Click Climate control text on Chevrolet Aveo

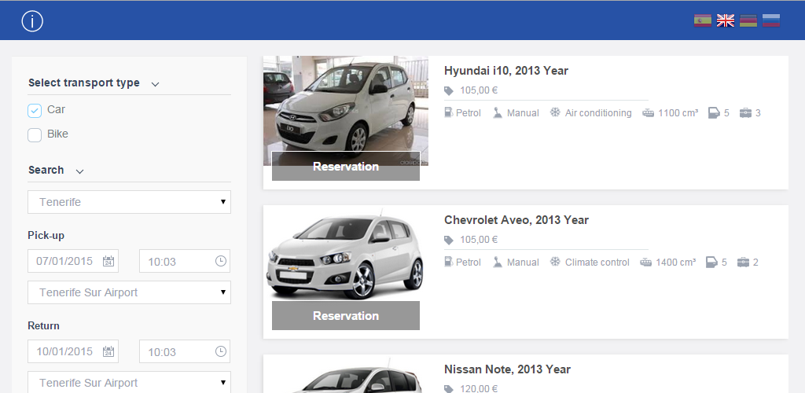point(597,263)
